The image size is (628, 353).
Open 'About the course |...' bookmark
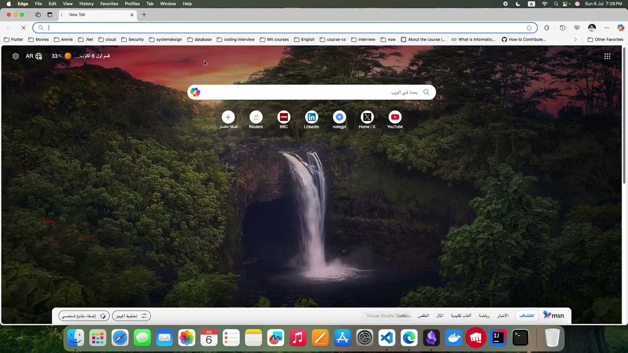[423, 39]
